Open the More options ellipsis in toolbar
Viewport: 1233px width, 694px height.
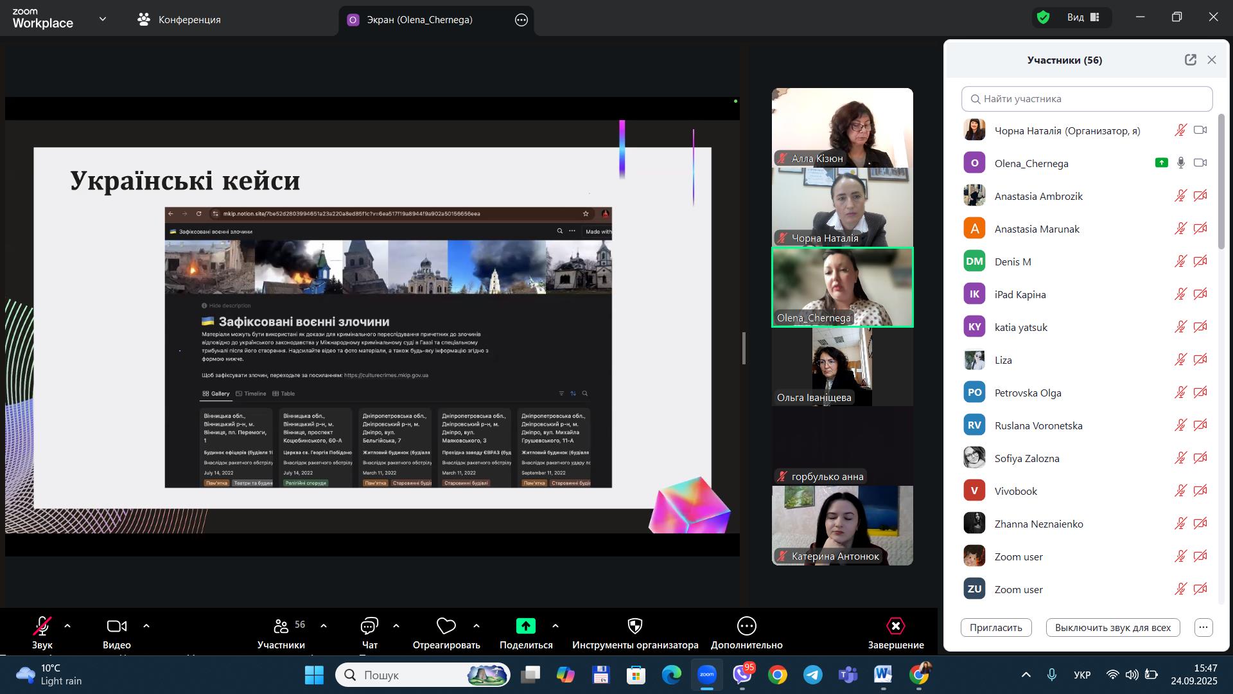pos(746,626)
